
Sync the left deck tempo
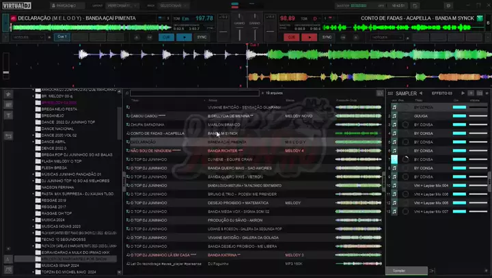click(202, 38)
